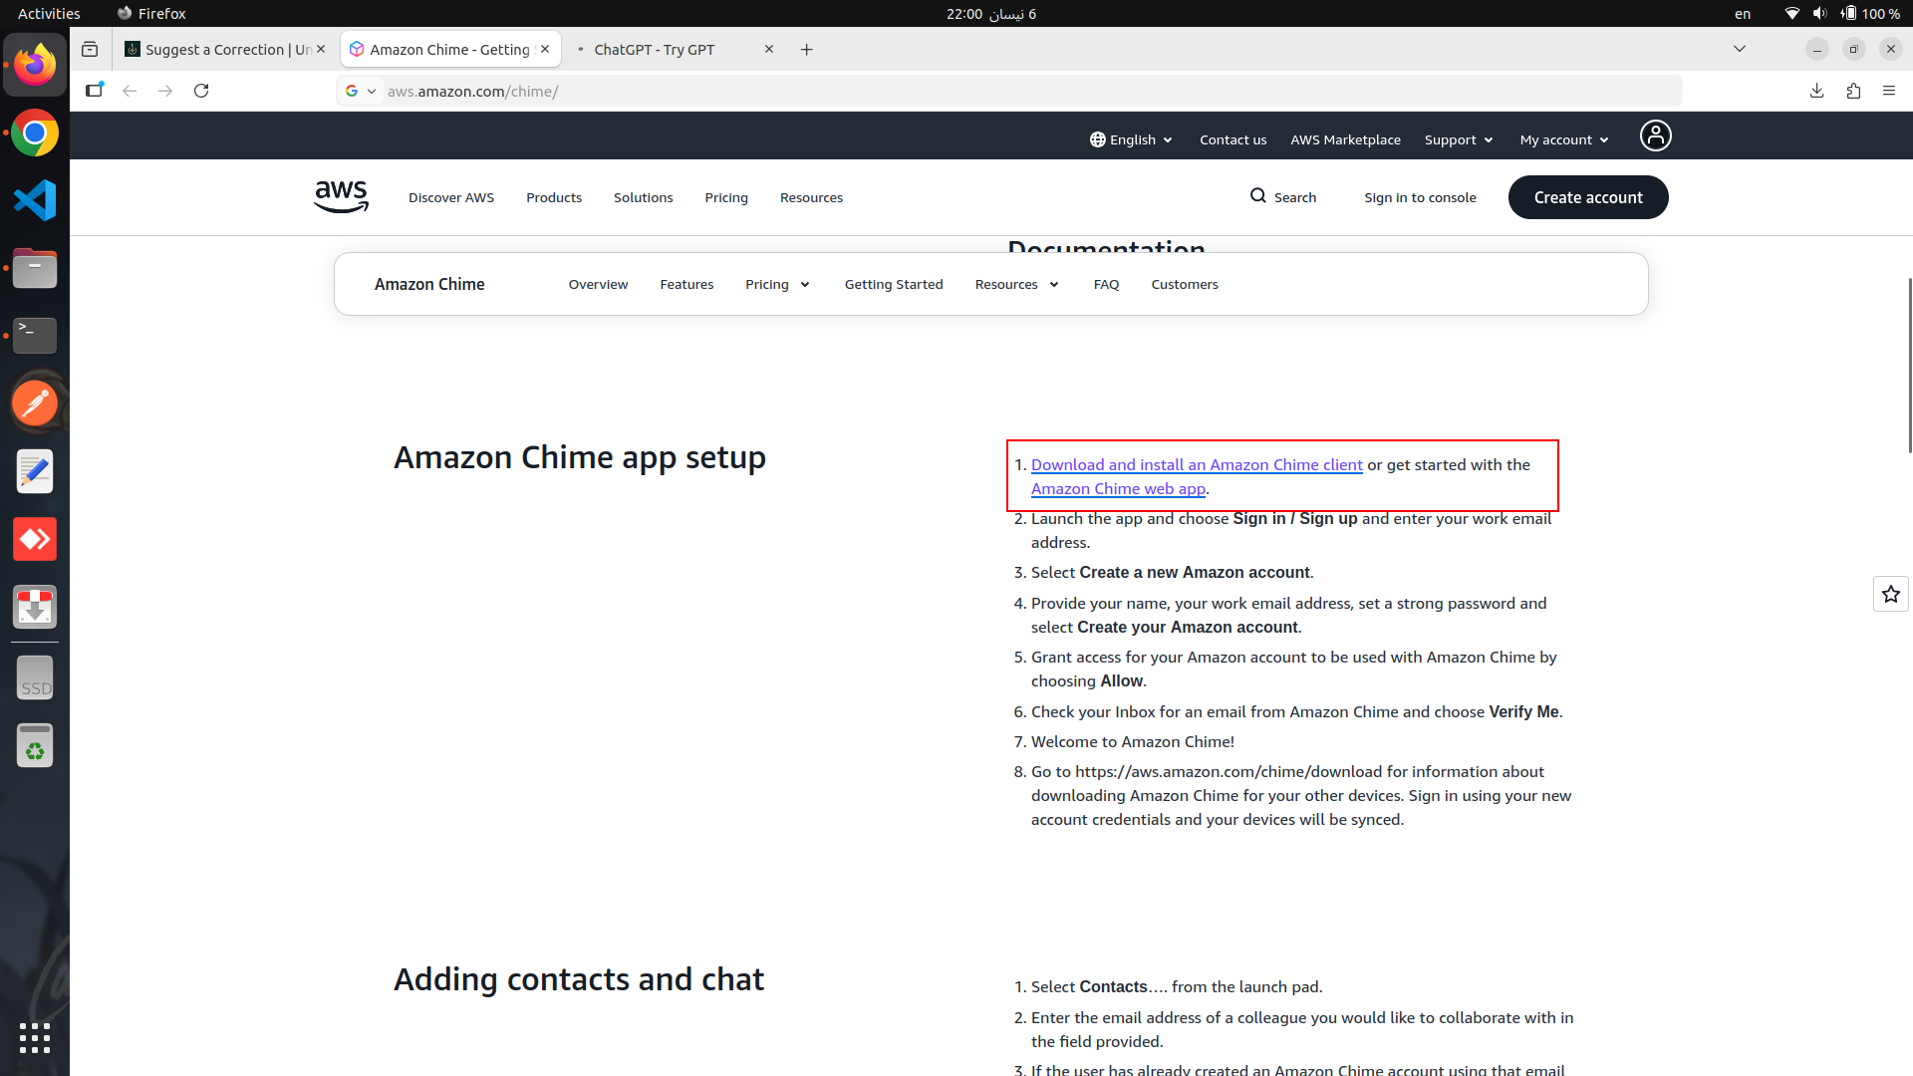Reload the current page
The width and height of the screenshot is (1913, 1076).
pyautogui.click(x=201, y=91)
